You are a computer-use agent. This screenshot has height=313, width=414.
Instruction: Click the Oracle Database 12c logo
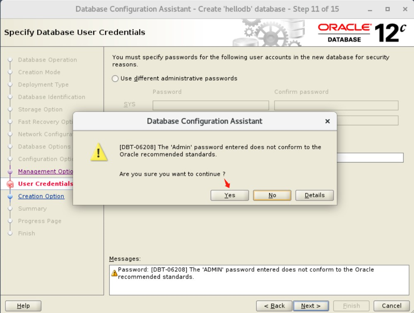tap(362, 33)
